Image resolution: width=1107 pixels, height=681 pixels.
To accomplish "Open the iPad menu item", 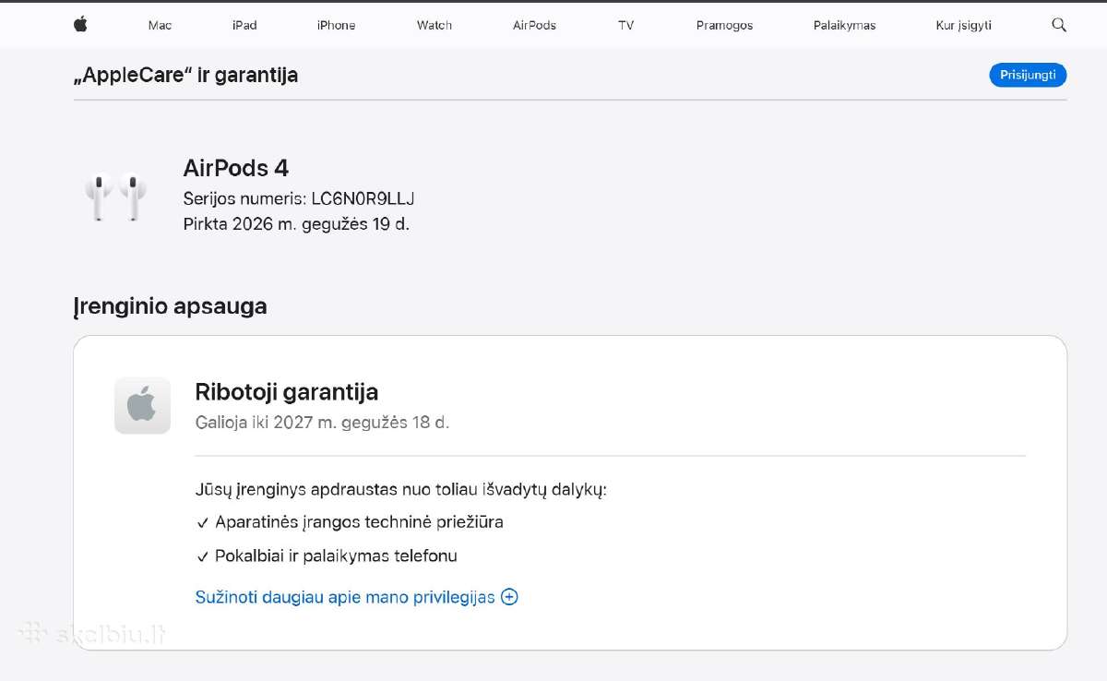I will (x=244, y=26).
